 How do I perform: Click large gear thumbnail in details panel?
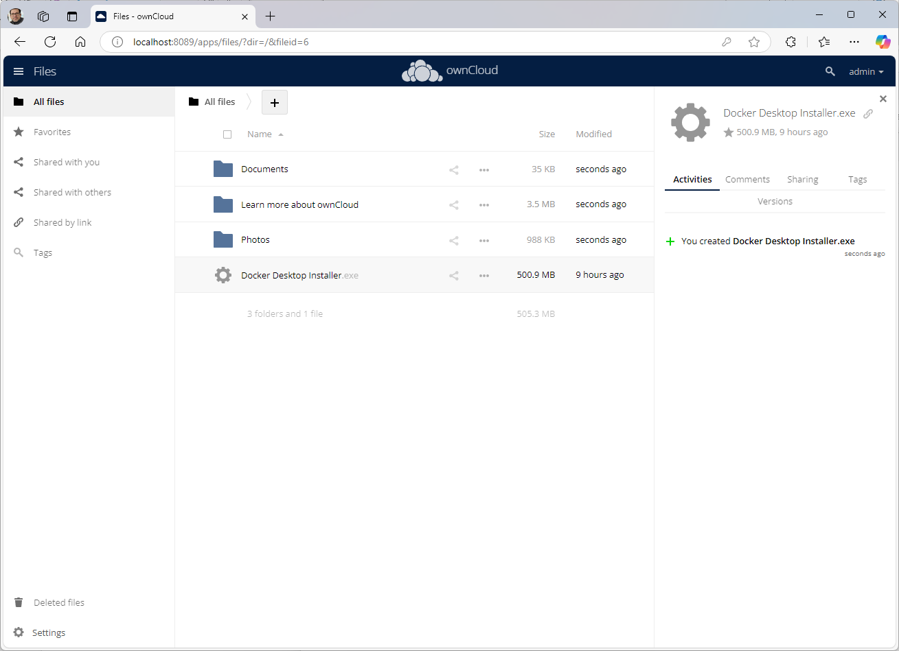point(690,123)
